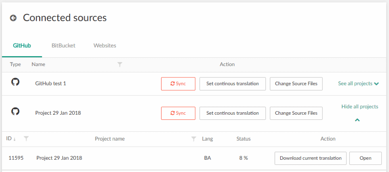This screenshot has width=389, height=172.
Task: Sync the GitHub test 1 source
Action: (178, 84)
